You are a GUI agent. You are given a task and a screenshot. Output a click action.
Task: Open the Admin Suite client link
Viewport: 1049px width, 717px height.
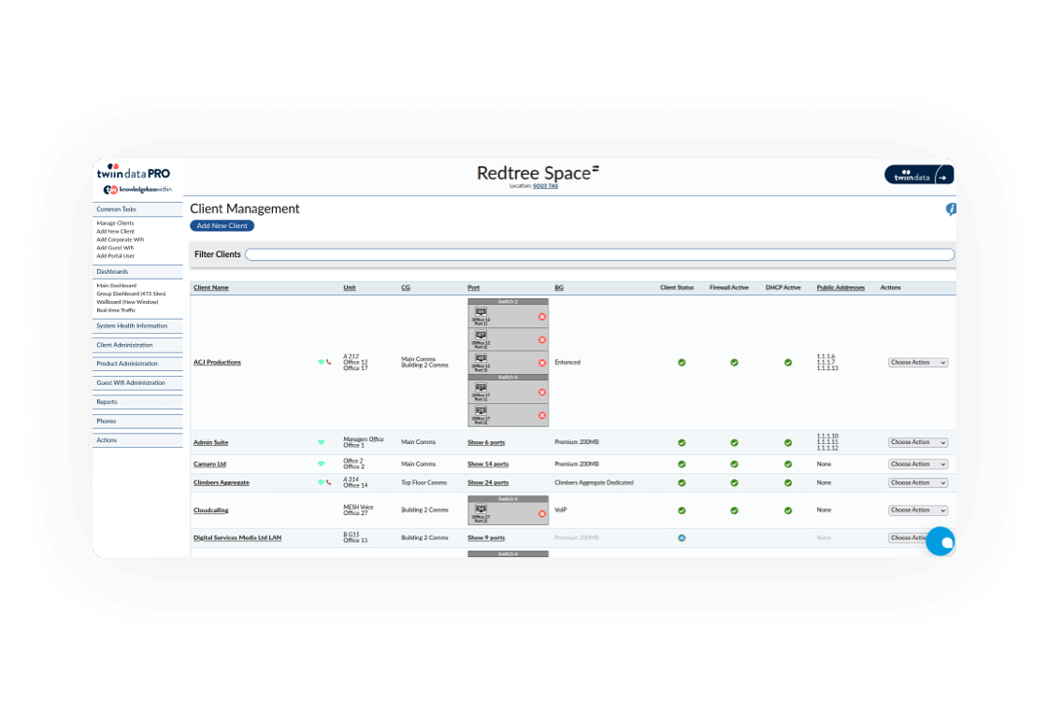point(210,443)
